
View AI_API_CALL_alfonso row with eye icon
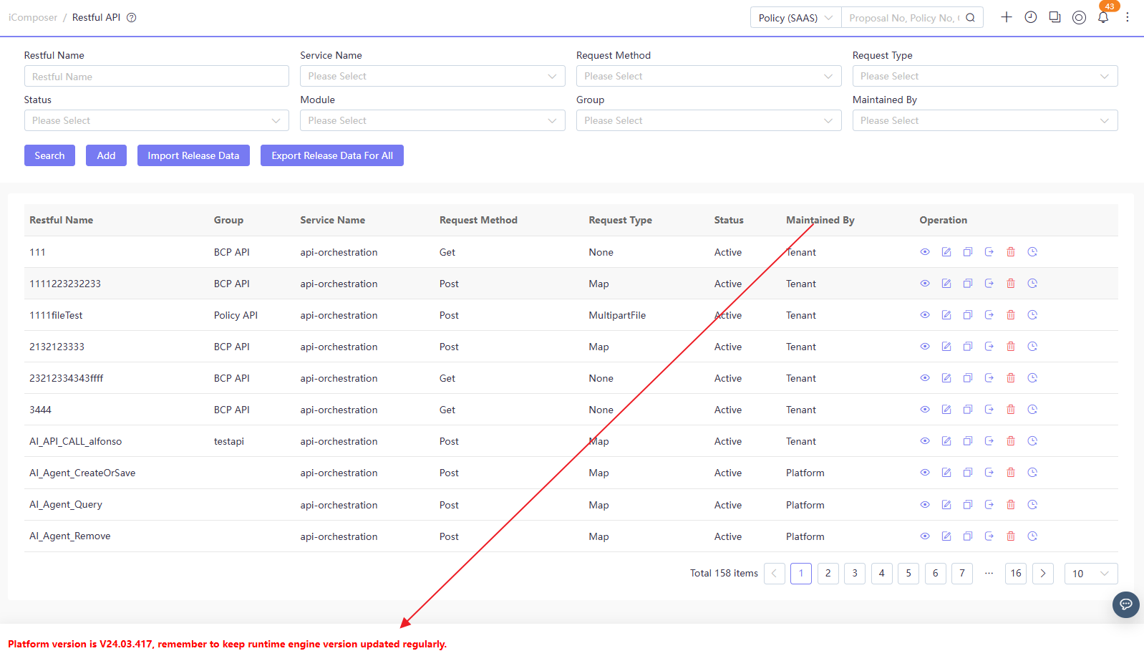tap(925, 441)
